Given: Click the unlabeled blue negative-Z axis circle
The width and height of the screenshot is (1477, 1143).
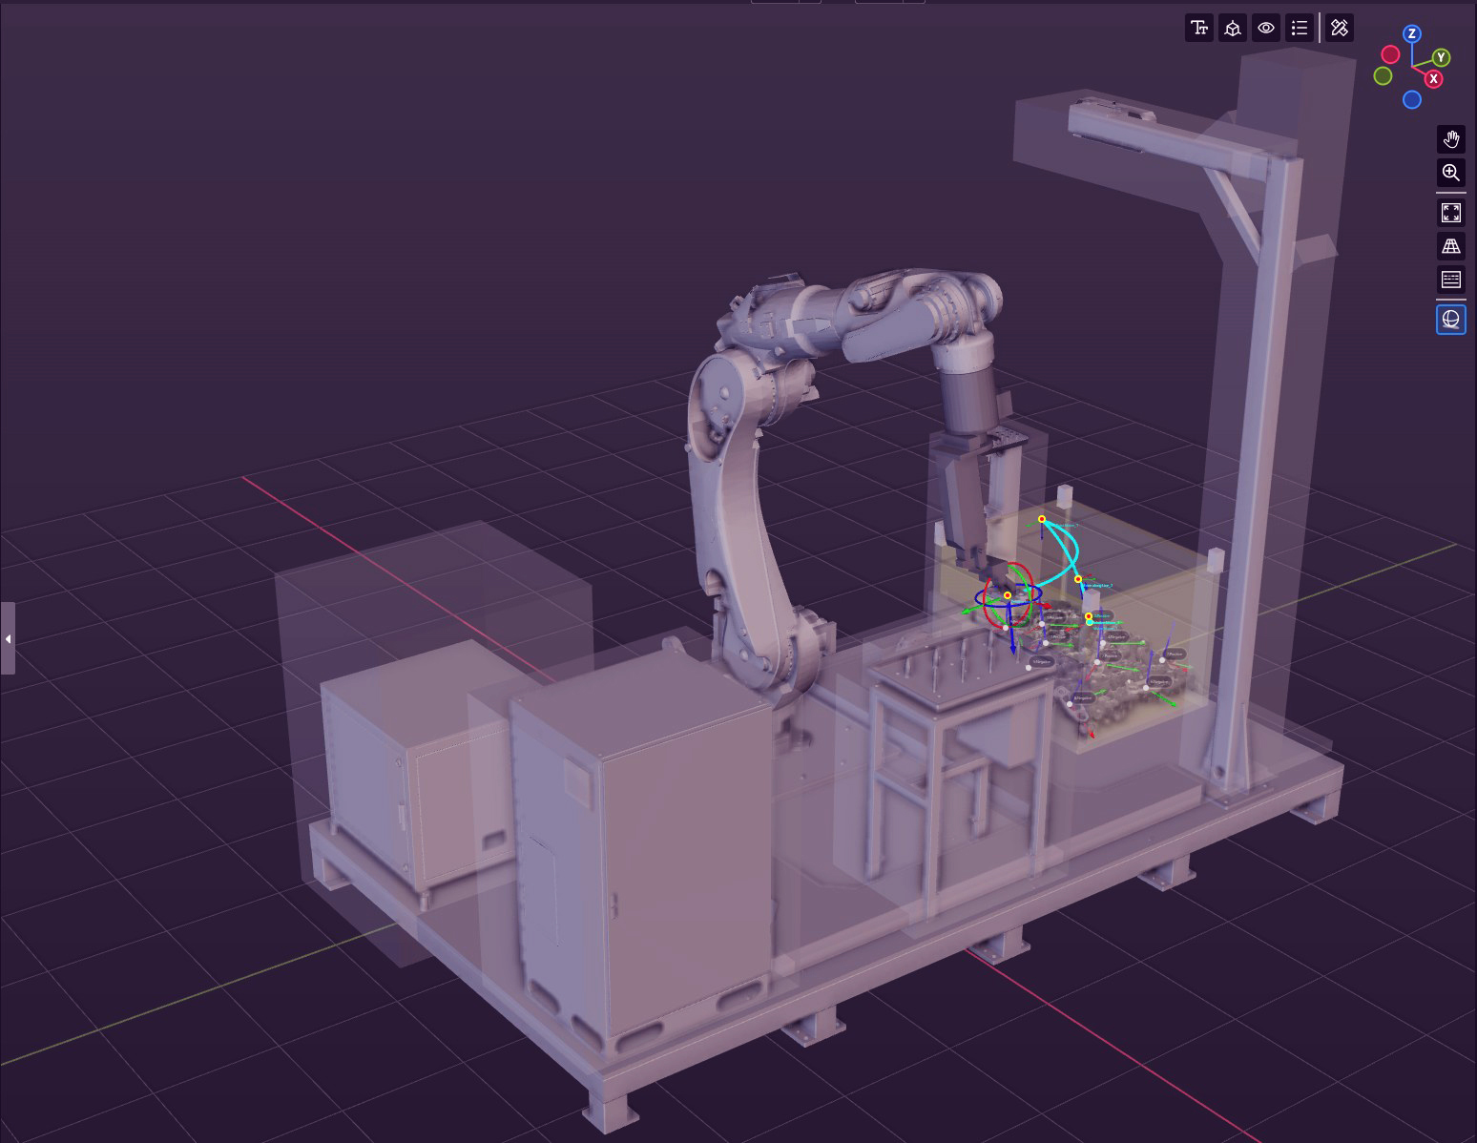Looking at the screenshot, I should [1412, 100].
